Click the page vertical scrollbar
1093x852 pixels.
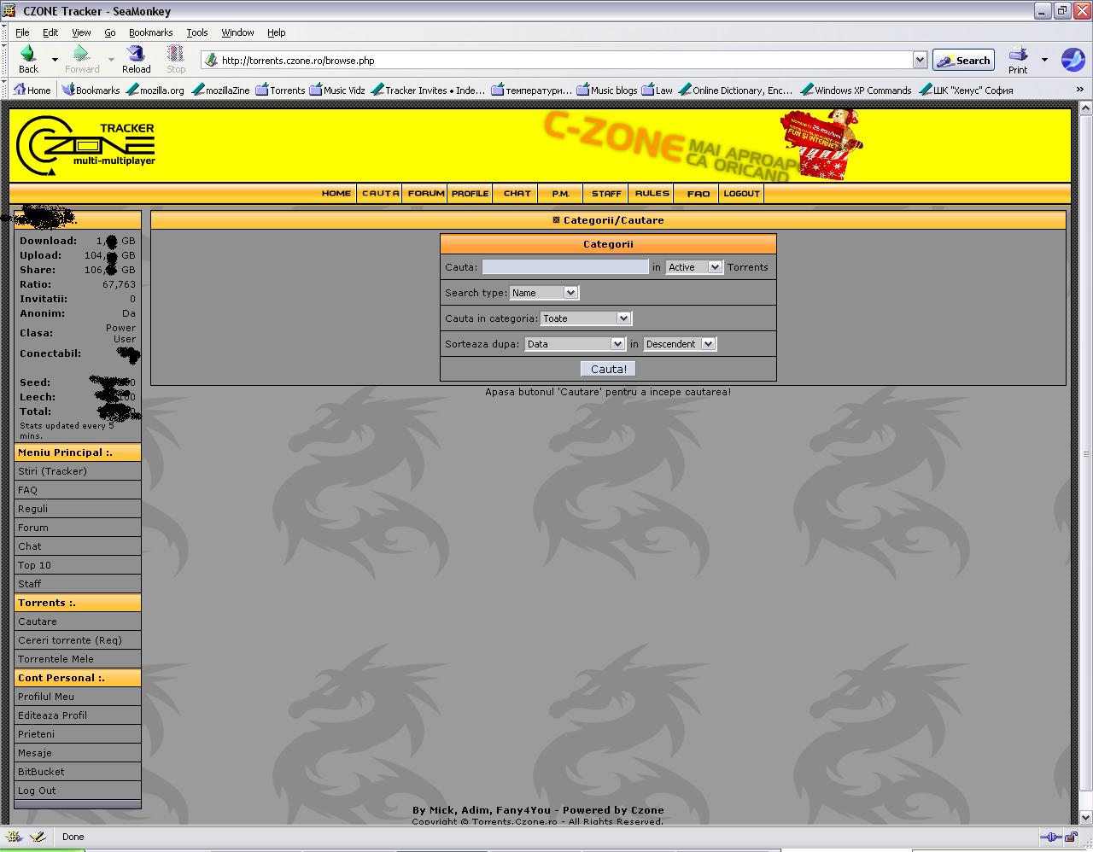click(x=1085, y=461)
